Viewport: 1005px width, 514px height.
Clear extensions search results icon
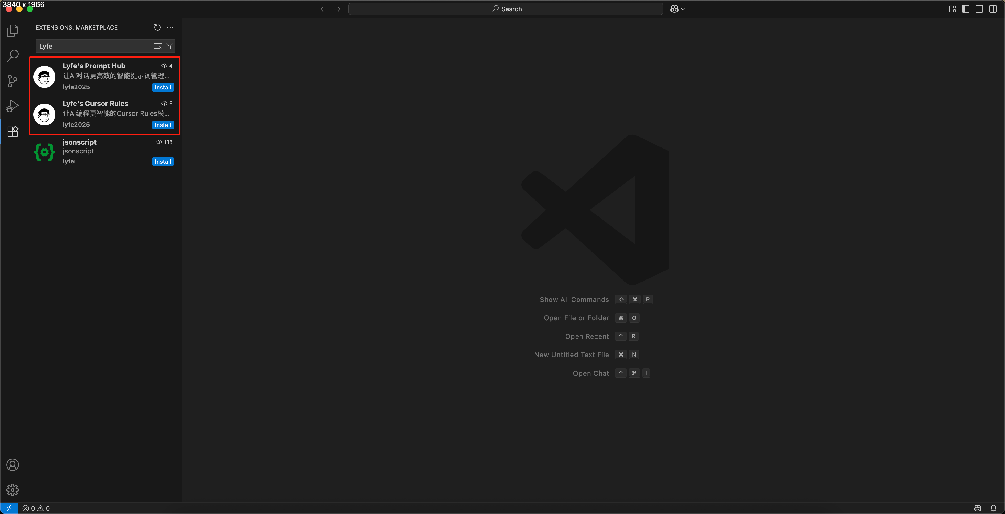tap(158, 46)
